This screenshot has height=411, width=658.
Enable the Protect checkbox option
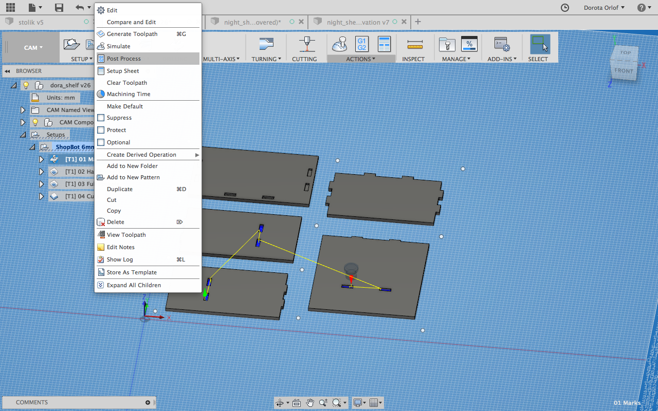point(101,130)
